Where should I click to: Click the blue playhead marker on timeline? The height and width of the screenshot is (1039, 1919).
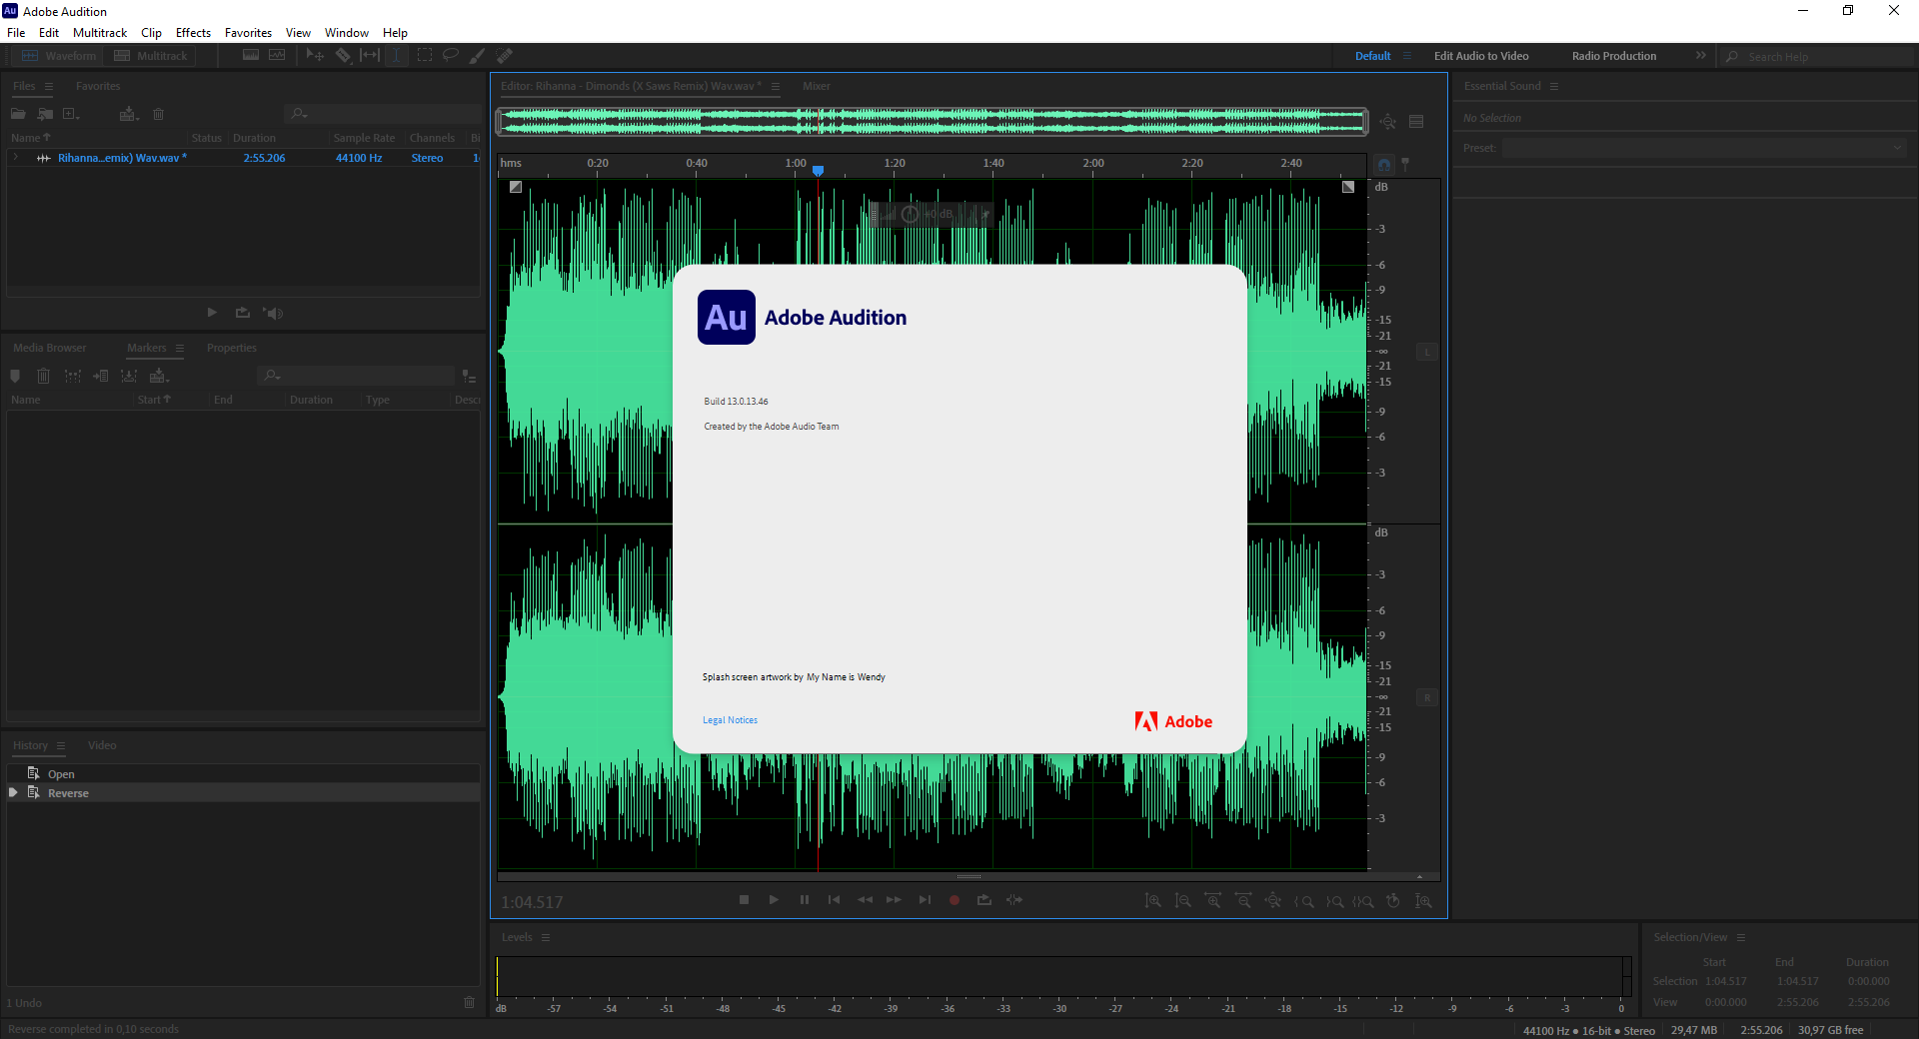pyautogui.click(x=818, y=171)
